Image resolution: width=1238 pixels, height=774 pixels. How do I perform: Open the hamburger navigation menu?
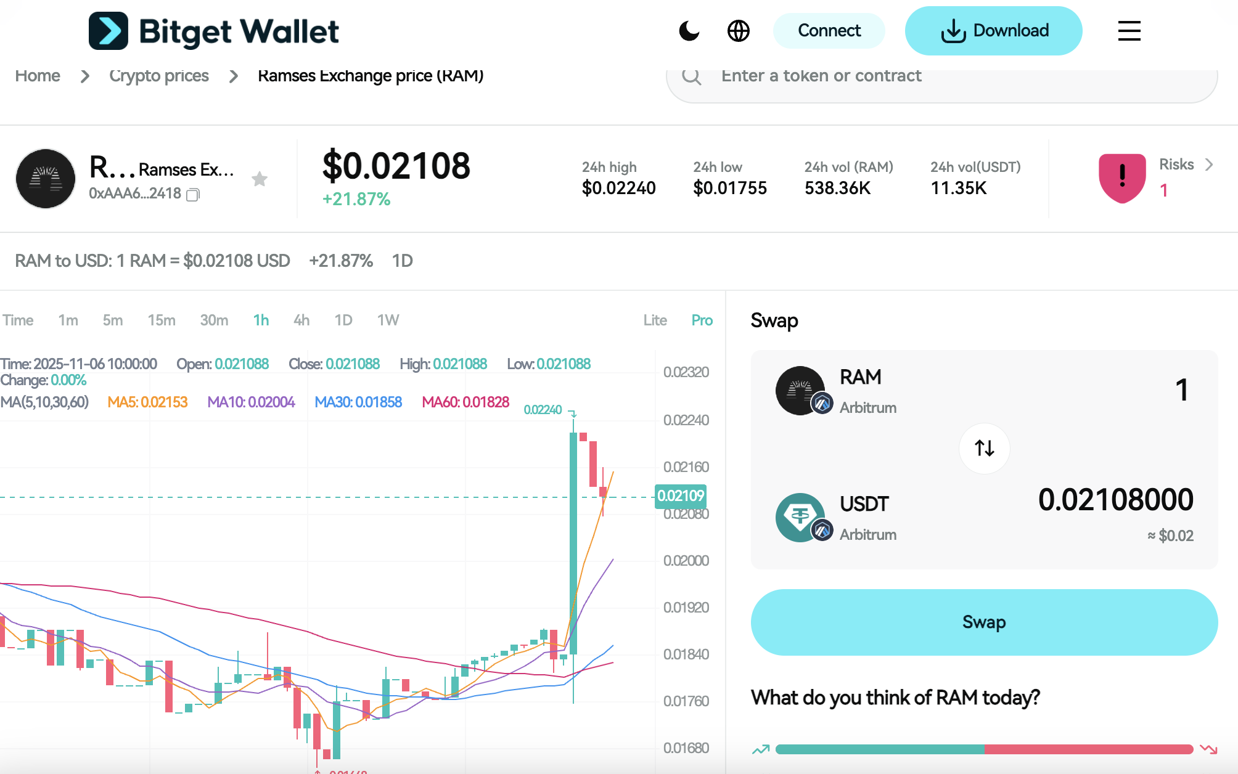(1129, 31)
